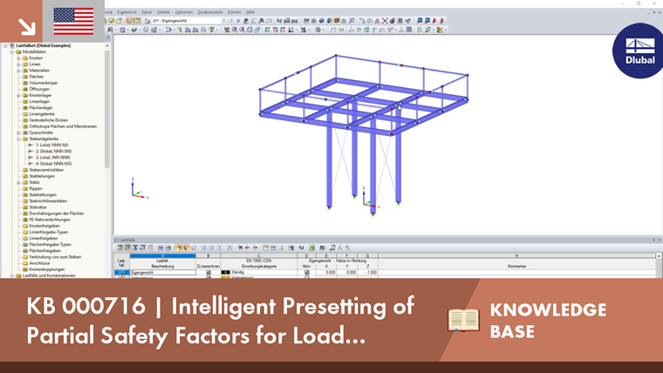The height and width of the screenshot is (373, 663).
Task: Select the Flächen tree item
Action: coord(36,77)
